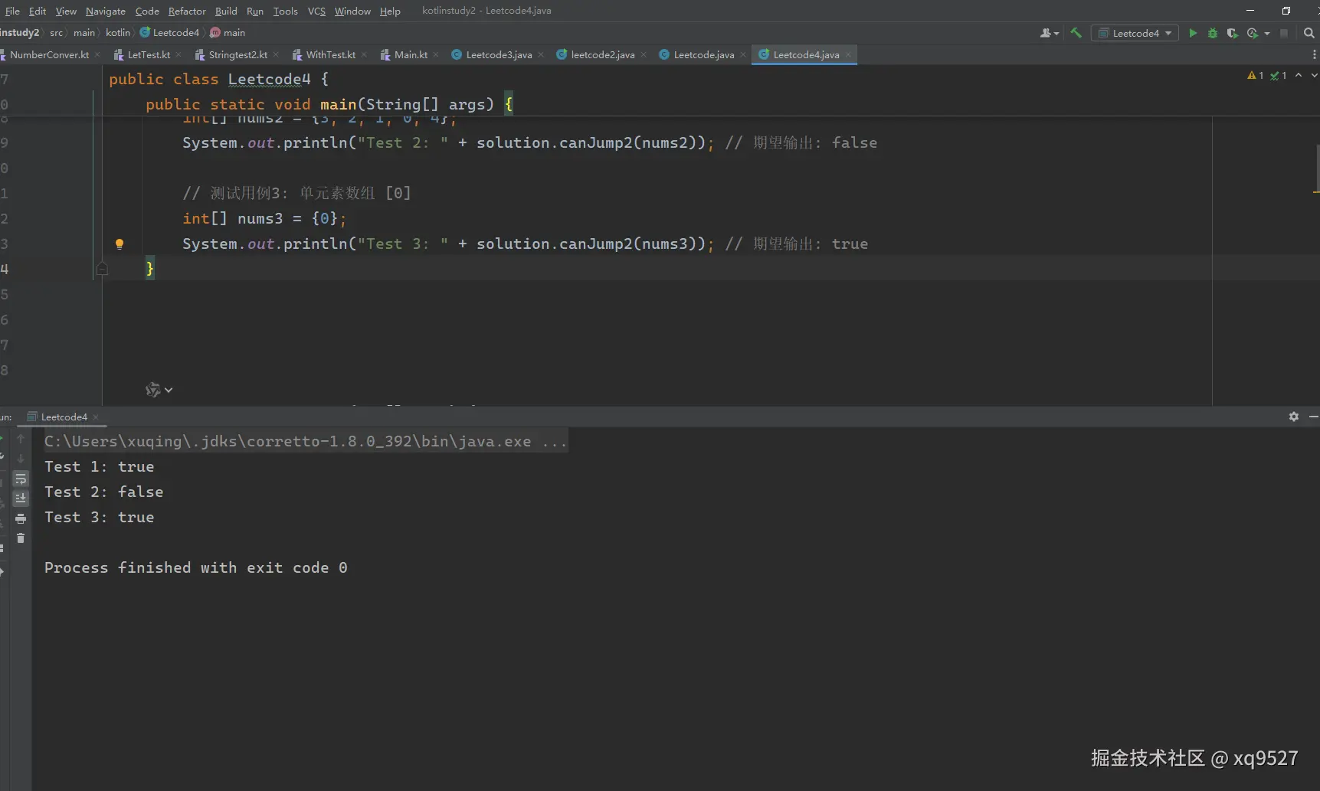Screen dimensions: 1320x791
Task: Click the collapse fold marker in gutter
Action: pyautogui.click(x=102, y=269)
